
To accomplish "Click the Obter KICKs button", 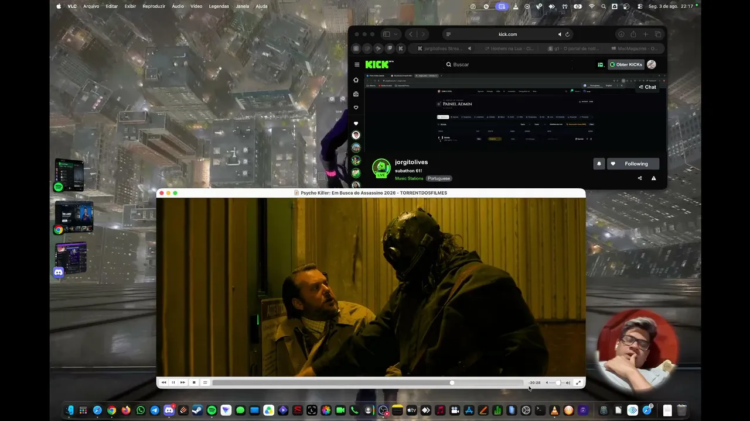I will 626,64.
